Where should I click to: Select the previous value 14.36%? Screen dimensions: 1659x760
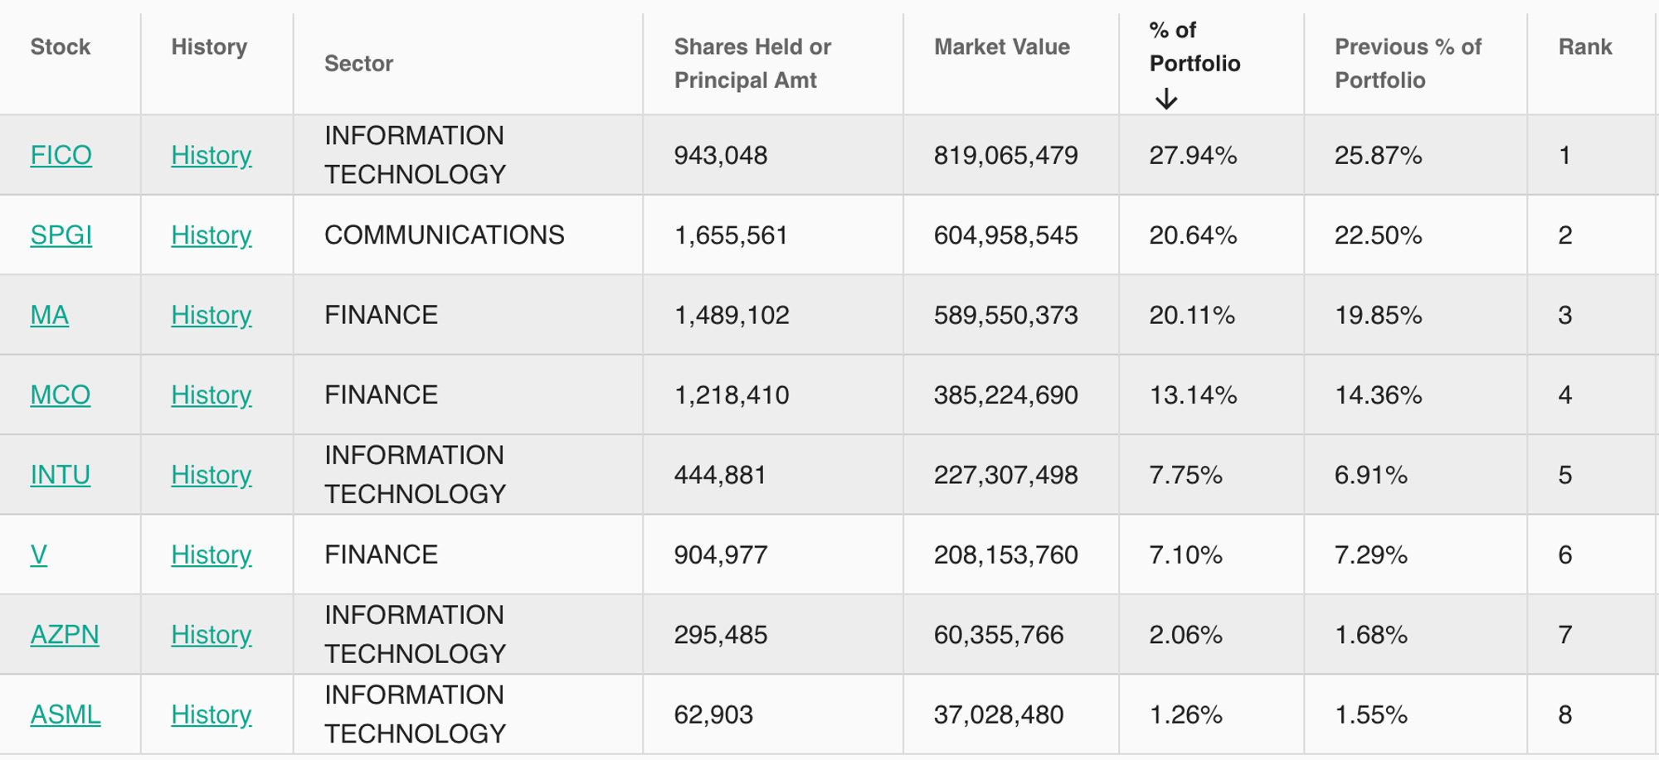[1378, 395]
